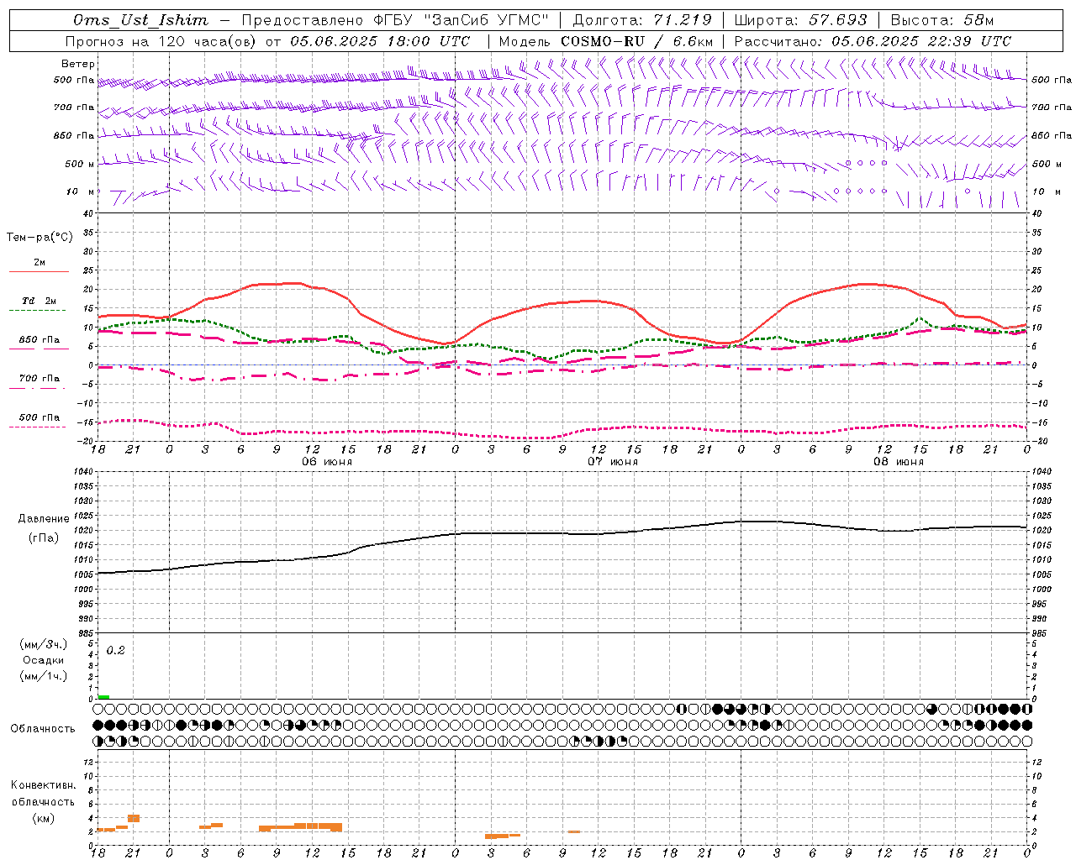Click the 06 июня date label
This screenshot has width=1076, height=860.
tap(327, 462)
